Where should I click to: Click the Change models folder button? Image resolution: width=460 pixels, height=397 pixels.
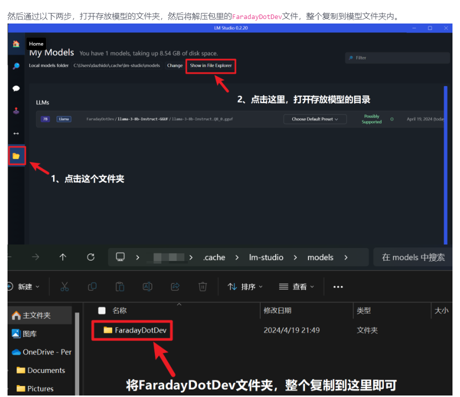click(x=175, y=65)
